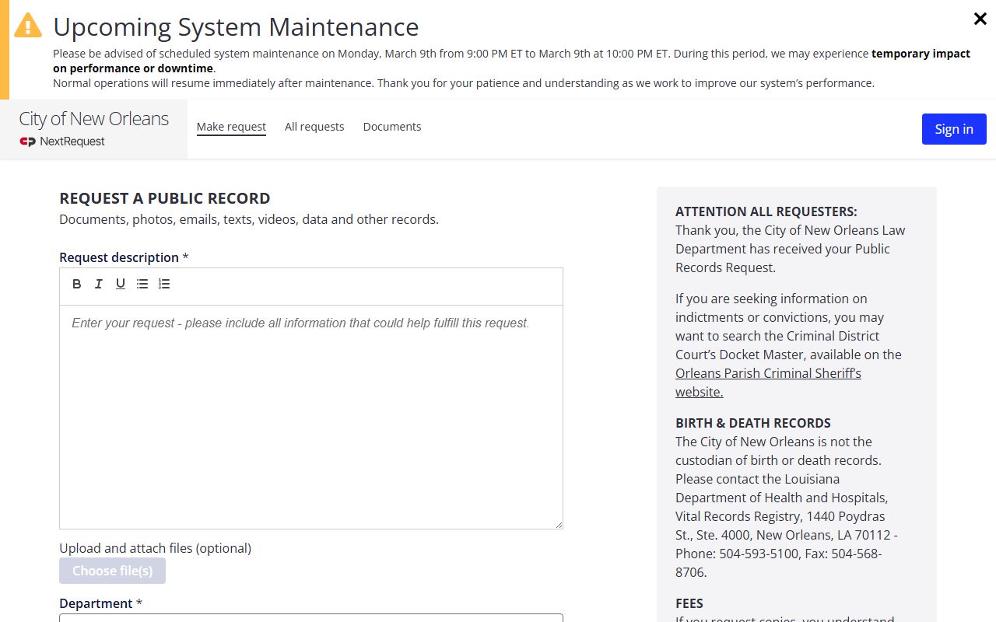Go to All requests
The image size is (996, 622).
click(314, 127)
